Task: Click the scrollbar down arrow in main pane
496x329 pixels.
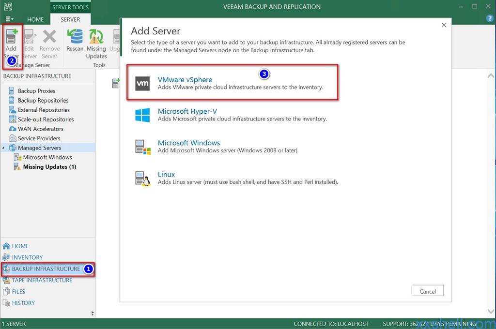Action: pos(491,311)
